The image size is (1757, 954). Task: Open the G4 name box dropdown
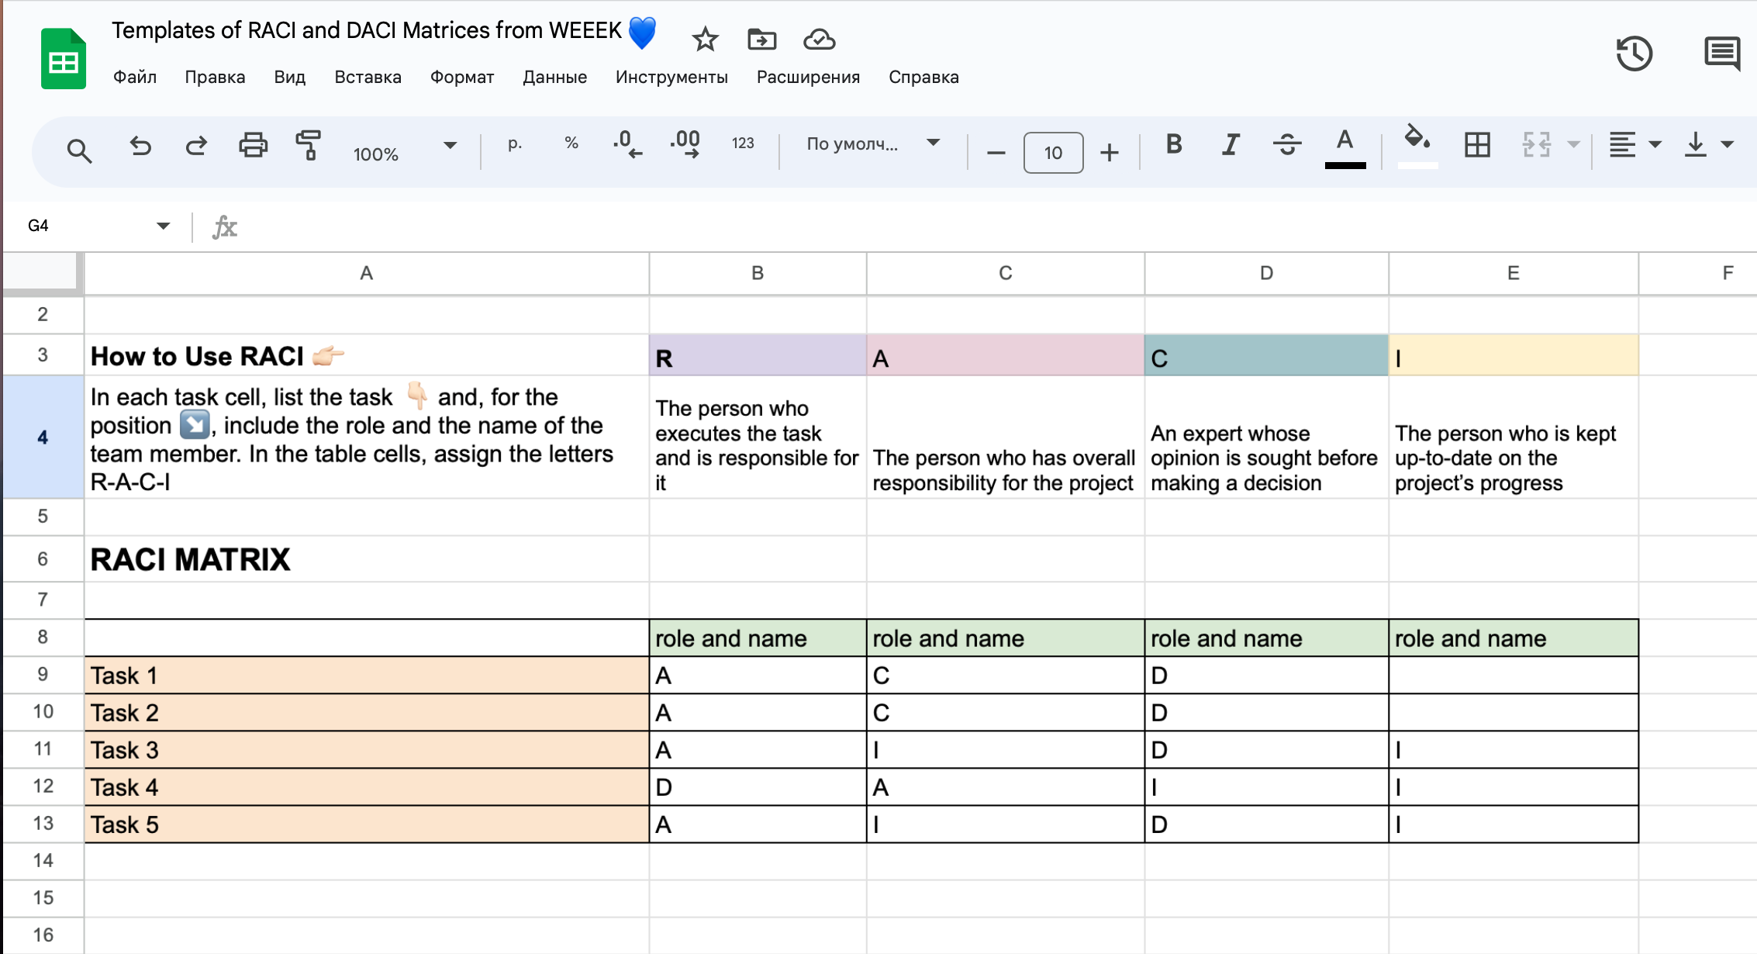(x=163, y=226)
